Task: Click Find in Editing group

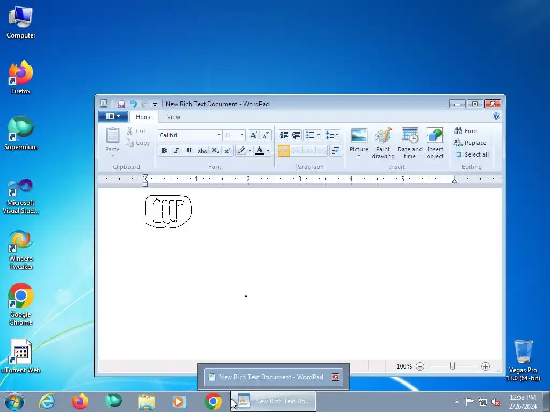Action: [466, 131]
